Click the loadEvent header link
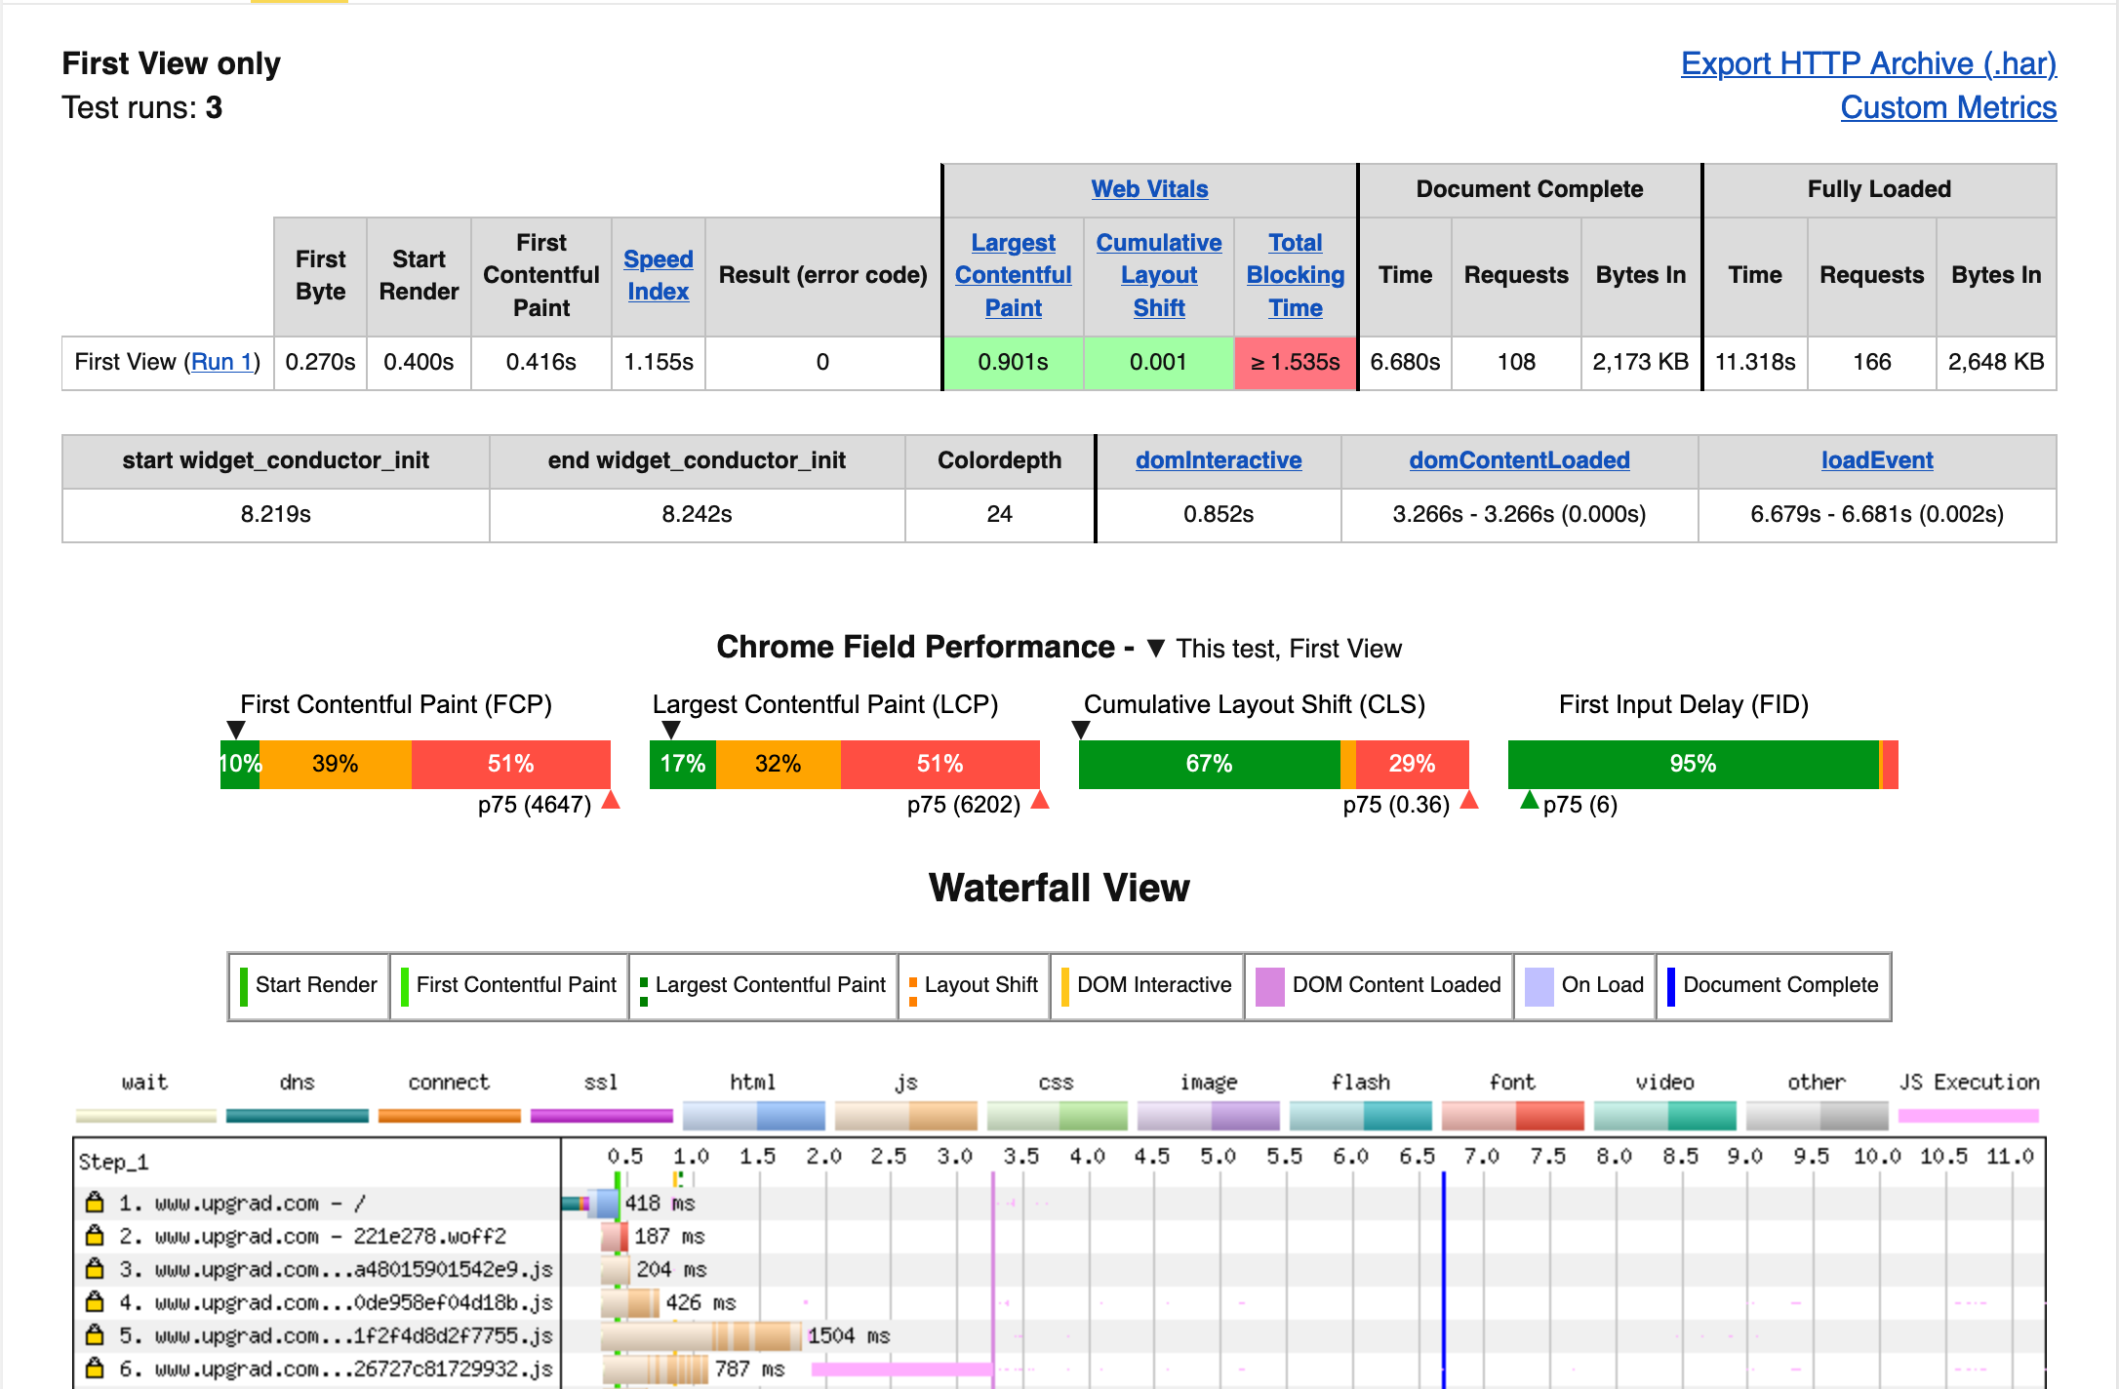2119x1389 pixels. pos(1876,460)
